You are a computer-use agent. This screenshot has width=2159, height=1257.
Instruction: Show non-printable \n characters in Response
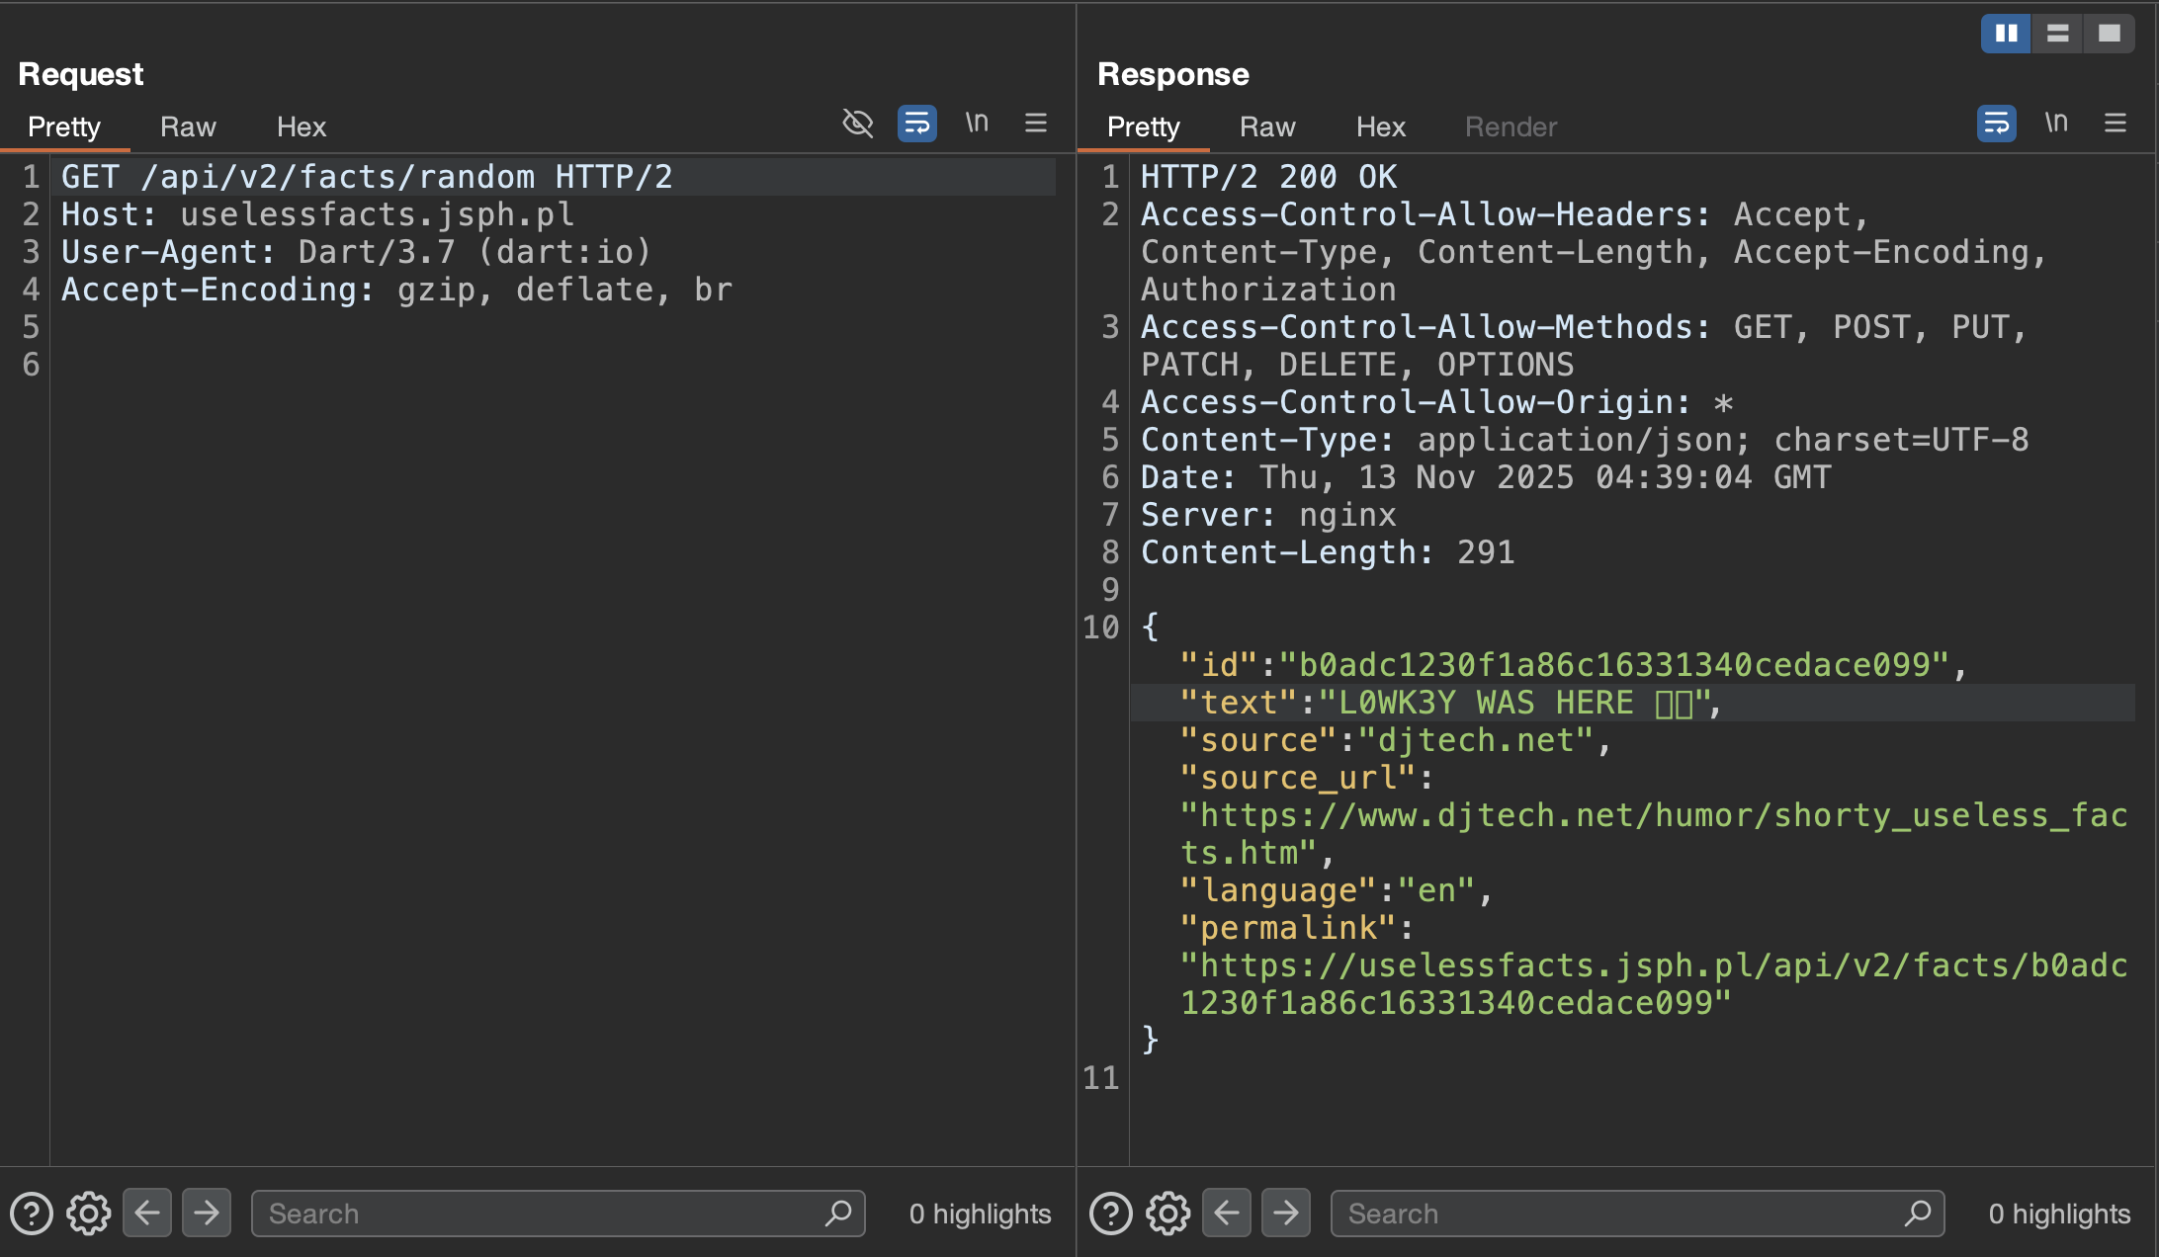[x=2056, y=123]
